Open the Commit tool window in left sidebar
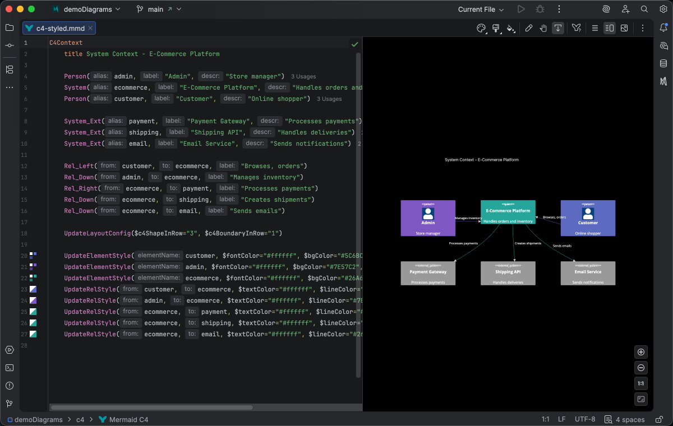Screen dimensions: 673x426 [10, 45]
